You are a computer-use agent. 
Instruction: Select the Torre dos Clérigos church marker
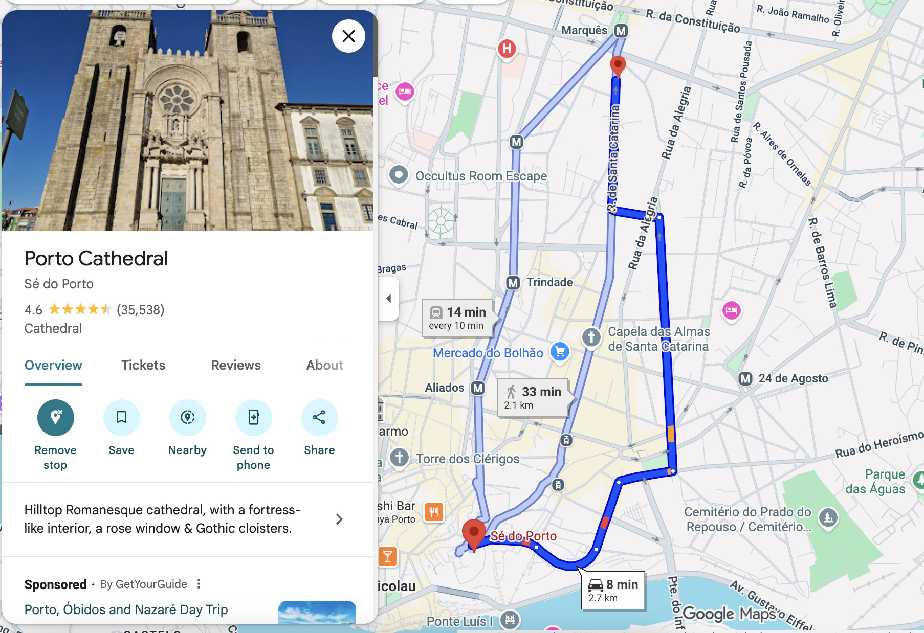[400, 458]
